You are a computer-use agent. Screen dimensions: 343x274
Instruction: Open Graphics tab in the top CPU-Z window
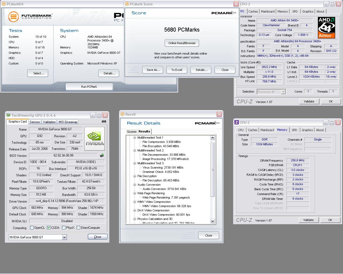308,12
